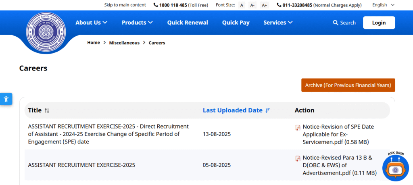Expand the Products dropdown menu

(137, 23)
